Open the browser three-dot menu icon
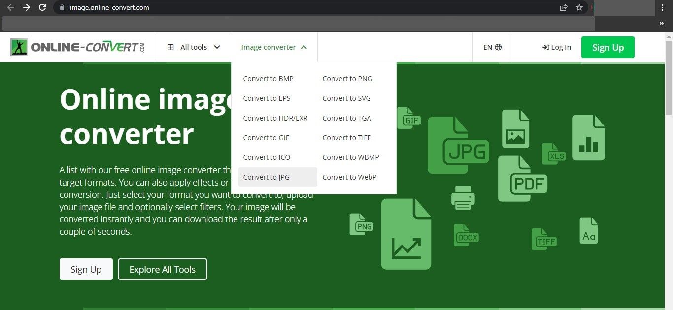 coord(663,7)
